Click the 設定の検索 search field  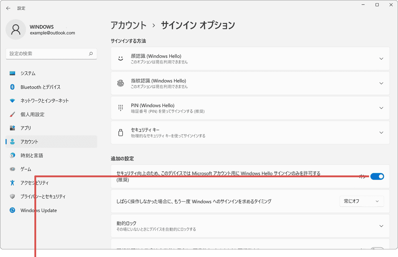(x=51, y=53)
